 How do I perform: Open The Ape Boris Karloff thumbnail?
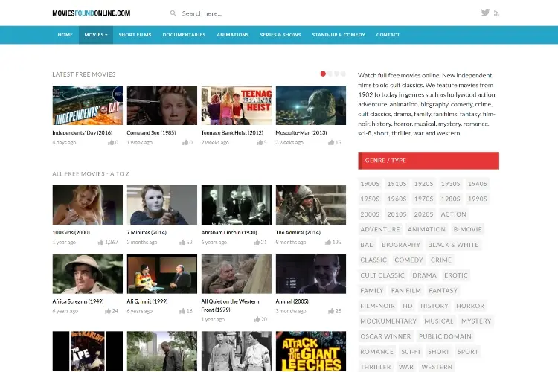[x=88, y=351]
